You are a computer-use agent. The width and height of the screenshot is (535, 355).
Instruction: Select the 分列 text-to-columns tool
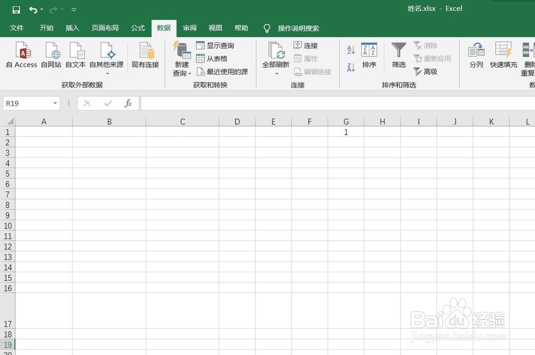point(476,56)
